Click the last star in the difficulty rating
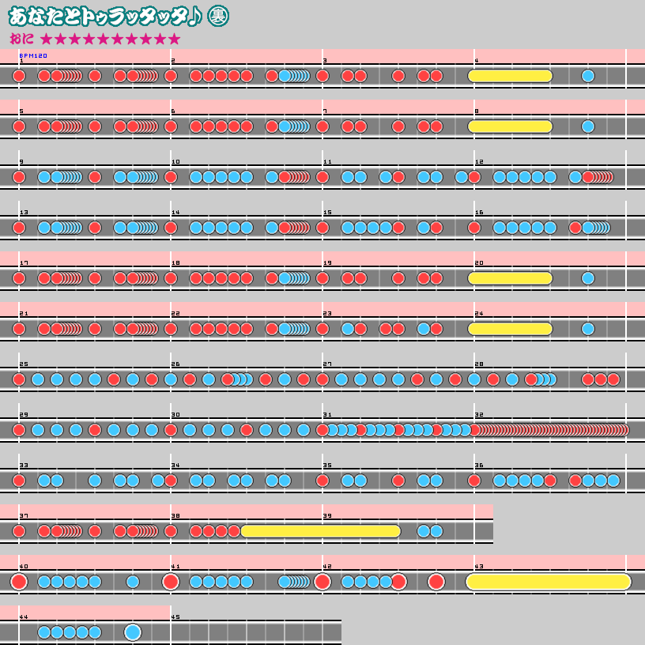This screenshot has width=645, height=645. [x=175, y=39]
